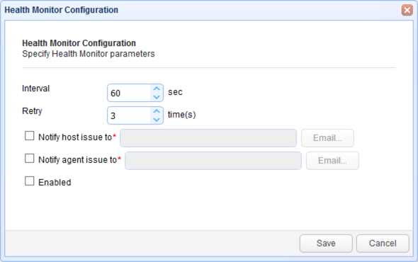Click the dialog title bar text
The image size is (418, 262).
(x=62, y=10)
